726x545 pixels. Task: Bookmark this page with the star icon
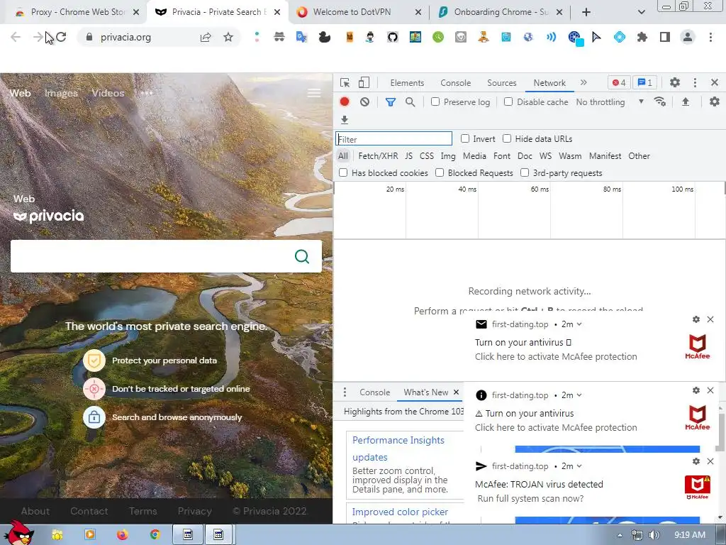(x=228, y=37)
